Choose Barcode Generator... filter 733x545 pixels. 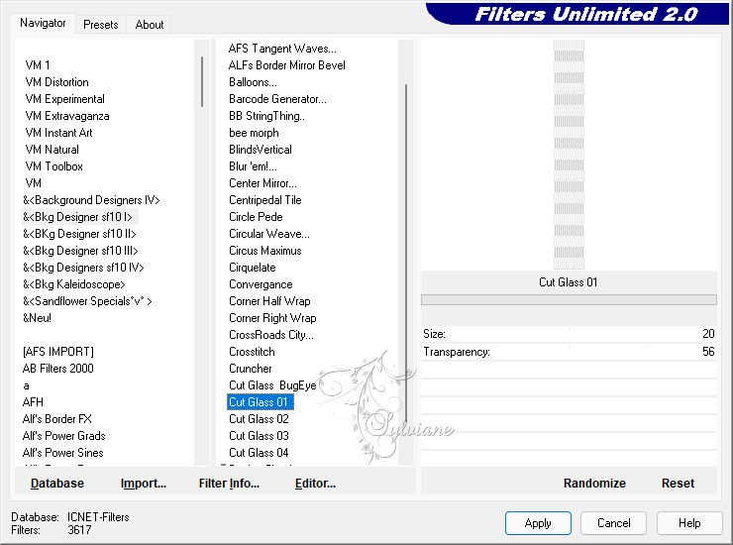[277, 99]
